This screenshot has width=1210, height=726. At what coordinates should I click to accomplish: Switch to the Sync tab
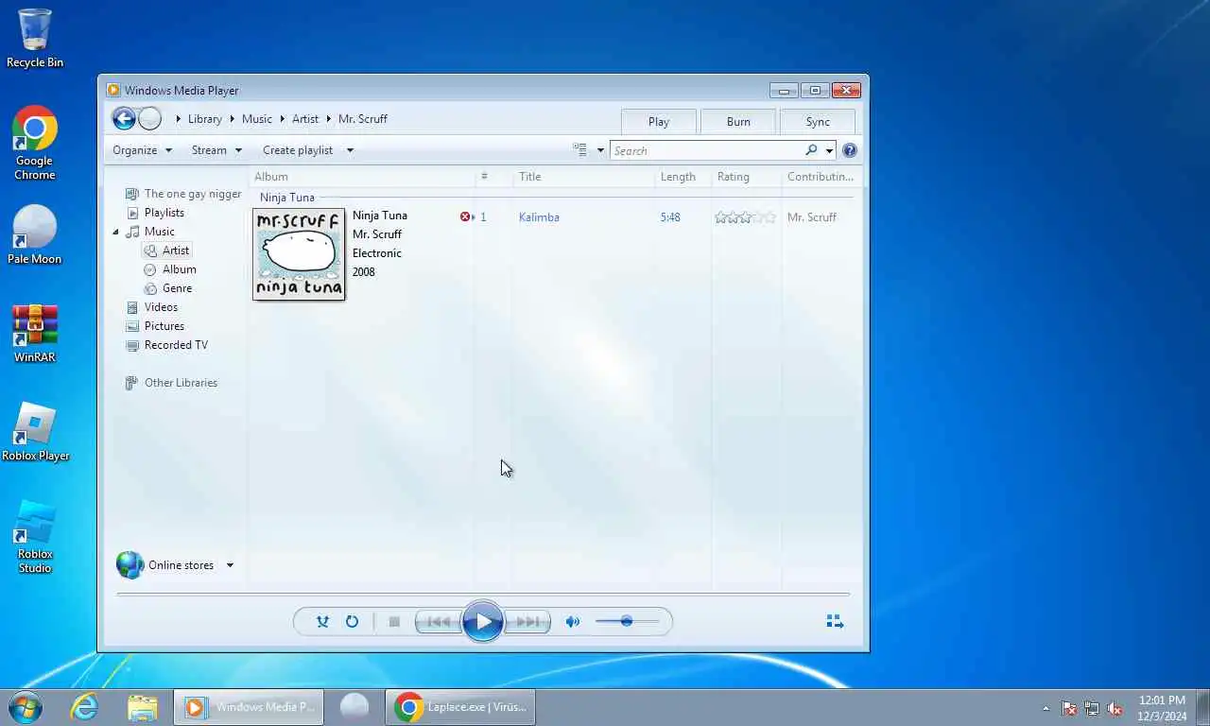click(x=818, y=121)
